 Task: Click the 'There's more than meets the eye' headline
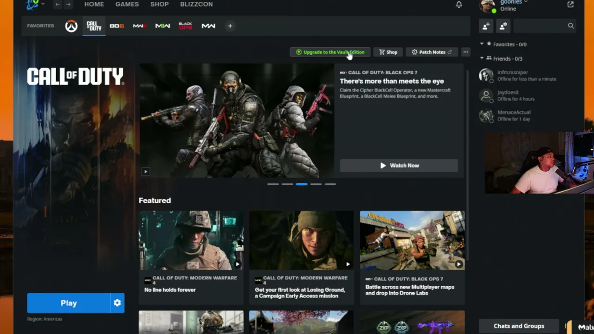[x=392, y=81]
